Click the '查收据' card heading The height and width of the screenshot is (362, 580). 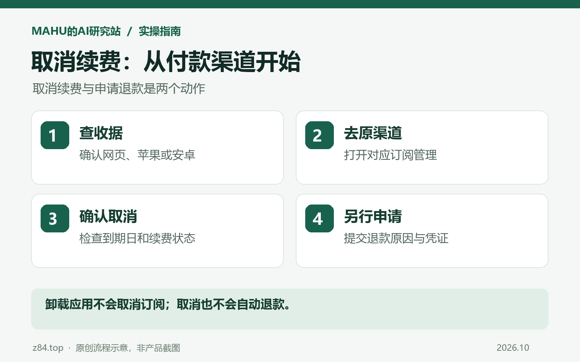(x=101, y=133)
